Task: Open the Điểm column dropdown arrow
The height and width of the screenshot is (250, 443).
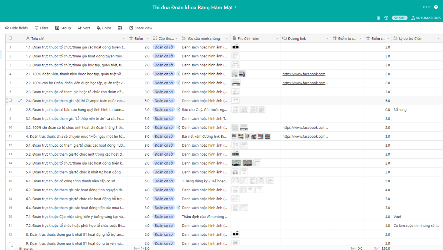Action: pyautogui.click(x=148, y=39)
